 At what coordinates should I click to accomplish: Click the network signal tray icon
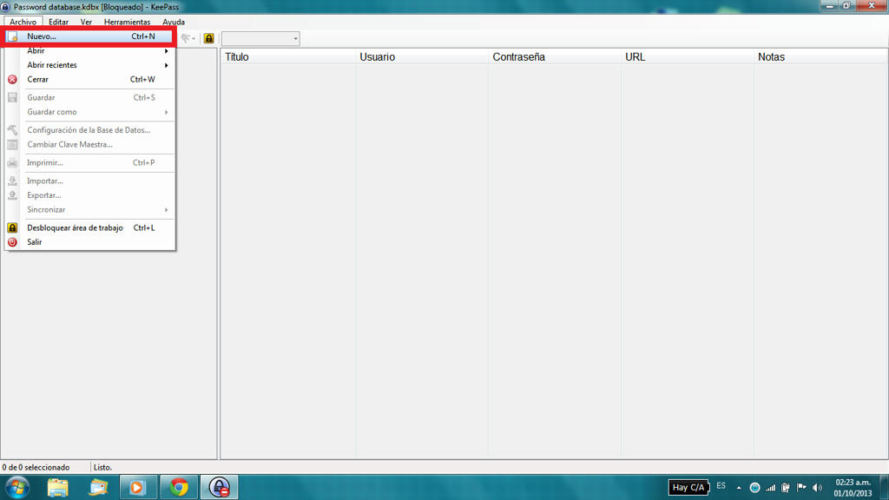[771, 488]
